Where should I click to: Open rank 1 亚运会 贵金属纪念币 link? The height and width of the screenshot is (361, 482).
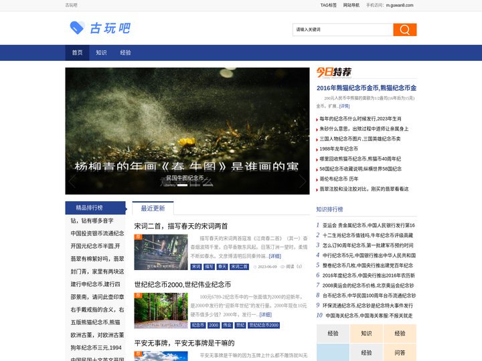pyautogui.click(x=369, y=225)
